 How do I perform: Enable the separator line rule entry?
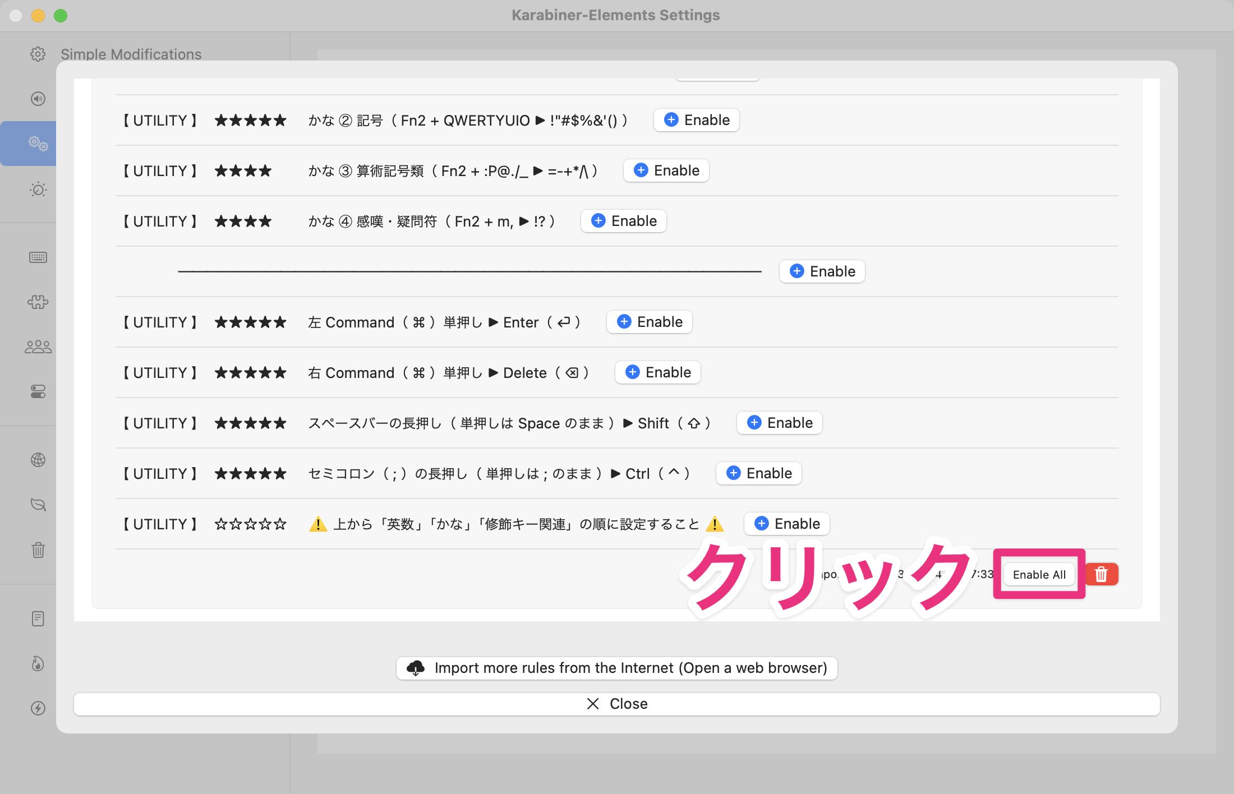pos(822,271)
